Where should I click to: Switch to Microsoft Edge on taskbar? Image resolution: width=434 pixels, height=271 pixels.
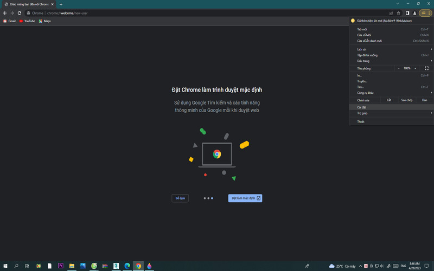click(127, 266)
